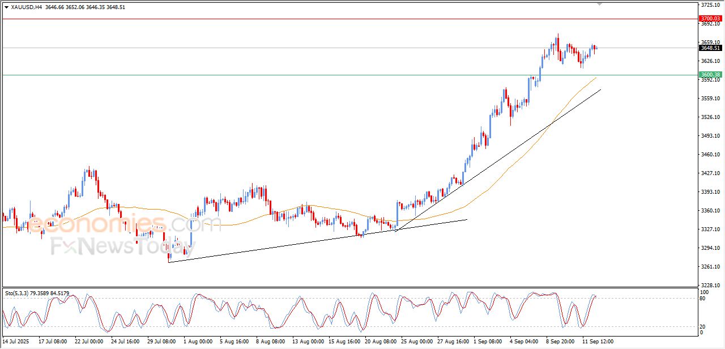Click the 100 level on stochastic scale
Screen dimensions: 725x349
click(704, 292)
